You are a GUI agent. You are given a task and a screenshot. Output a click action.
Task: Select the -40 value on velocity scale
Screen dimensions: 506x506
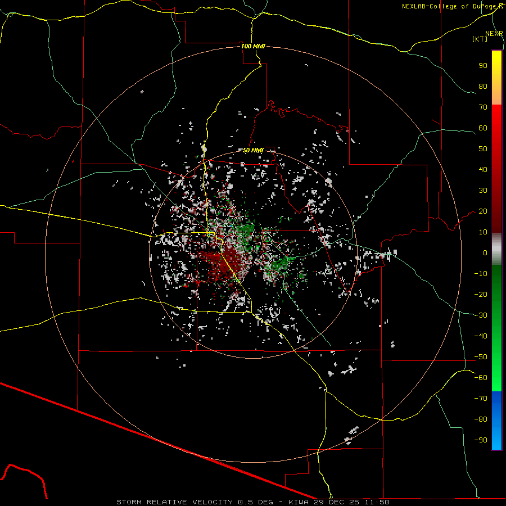click(x=481, y=336)
